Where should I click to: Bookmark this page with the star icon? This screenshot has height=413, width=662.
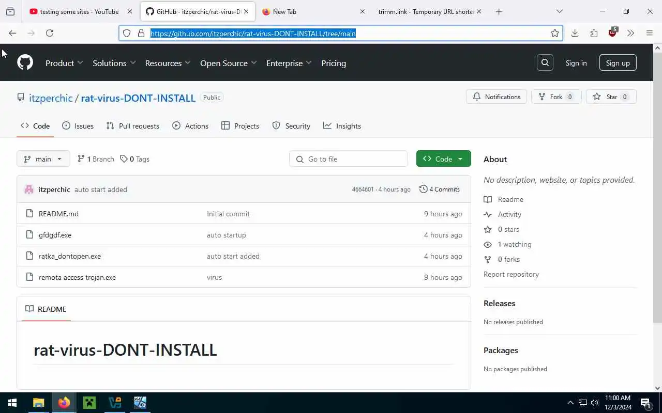(x=555, y=33)
